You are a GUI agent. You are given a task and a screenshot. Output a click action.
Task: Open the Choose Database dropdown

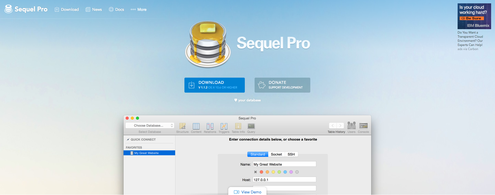[x=150, y=126]
